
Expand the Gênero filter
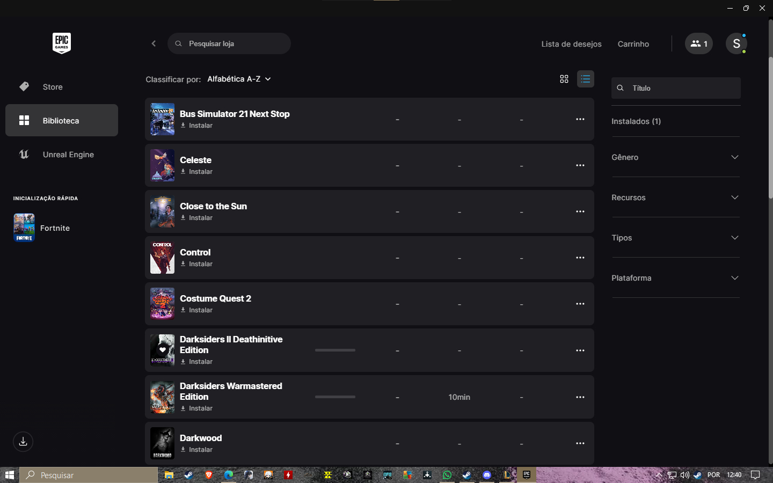(x=675, y=157)
